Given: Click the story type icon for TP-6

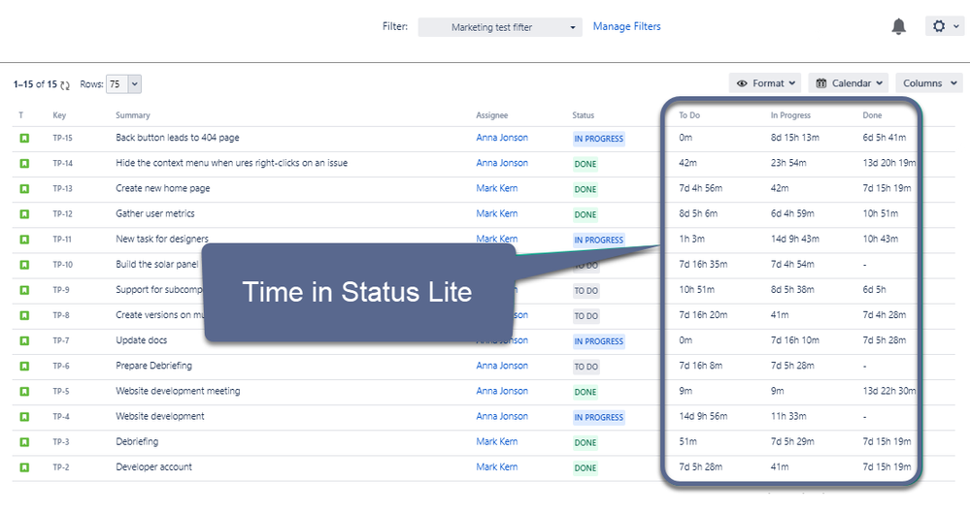Looking at the screenshot, I should pyautogui.click(x=24, y=367).
